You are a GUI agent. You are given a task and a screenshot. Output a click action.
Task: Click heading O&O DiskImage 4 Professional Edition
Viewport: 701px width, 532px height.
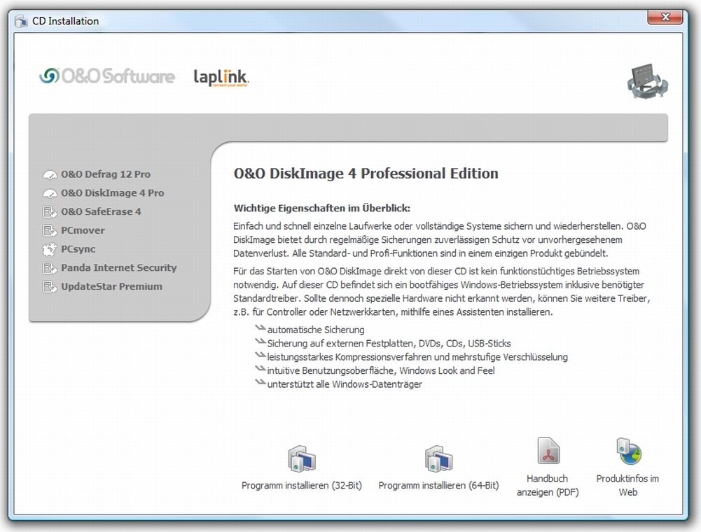tap(366, 174)
